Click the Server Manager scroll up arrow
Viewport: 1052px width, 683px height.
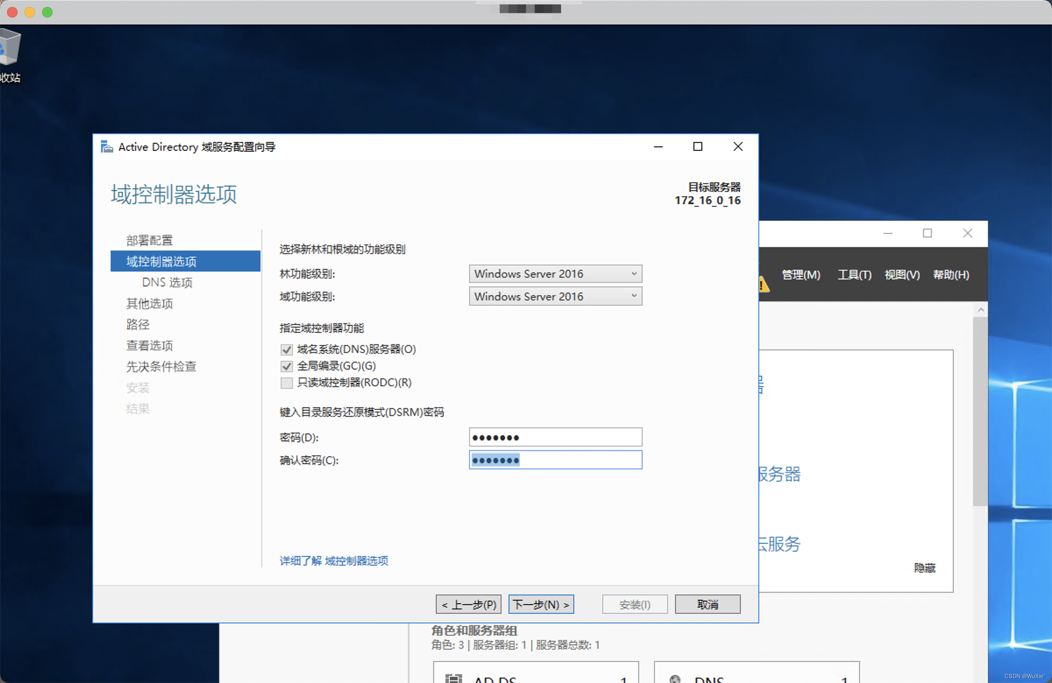tap(981, 310)
